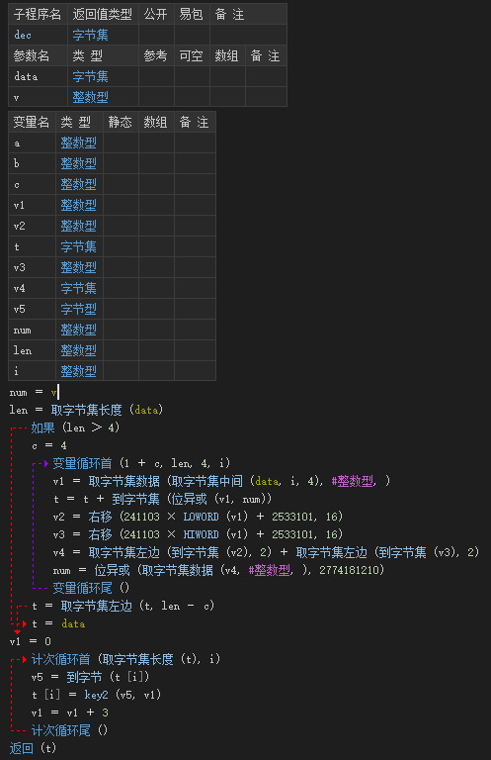Select the return type 字节集 of dec
The height and width of the screenshot is (760, 491).
click(x=91, y=35)
